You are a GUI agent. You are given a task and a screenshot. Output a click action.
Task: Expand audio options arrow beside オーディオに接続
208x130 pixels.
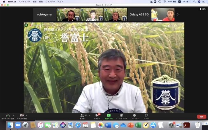click(14, 116)
